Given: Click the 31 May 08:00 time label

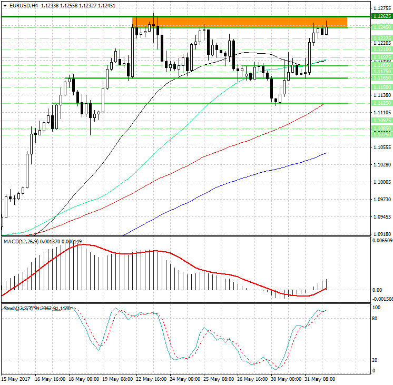Looking at the screenshot, I should click(x=321, y=379).
